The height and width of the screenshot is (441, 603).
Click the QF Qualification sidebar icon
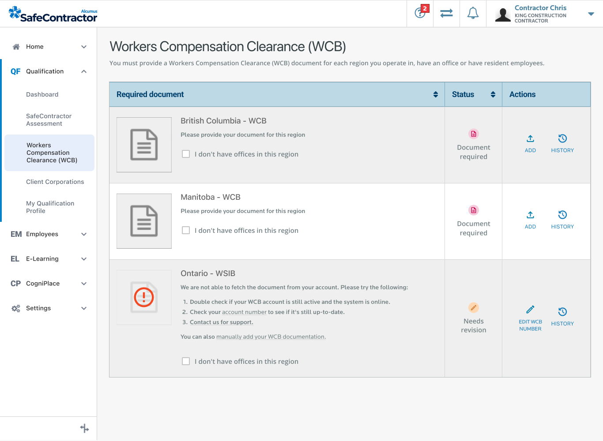pos(15,71)
